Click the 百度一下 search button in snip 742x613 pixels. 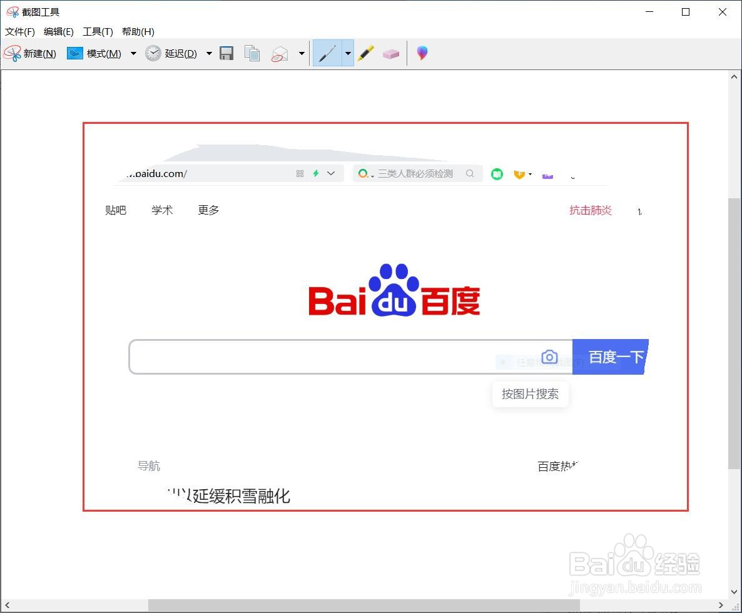pos(611,357)
